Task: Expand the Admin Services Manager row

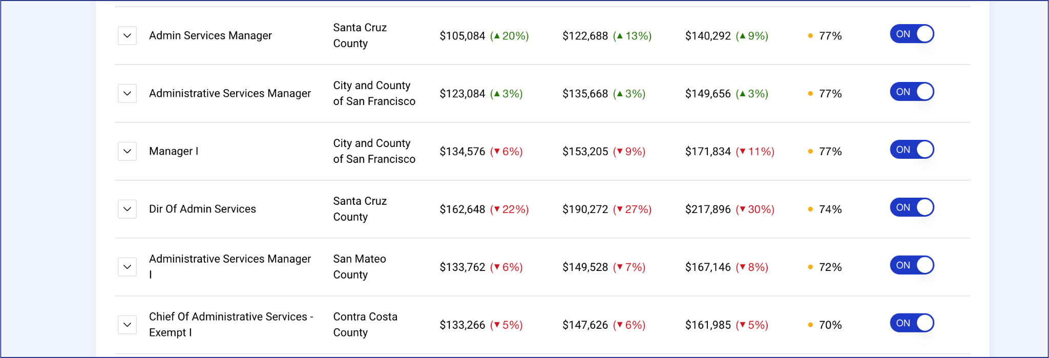Action: [127, 36]
